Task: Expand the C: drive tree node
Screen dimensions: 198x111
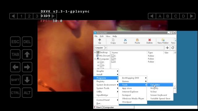Action: (98, 62)
